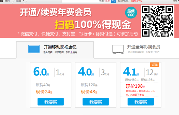Open the red 超级手机 link
Image resolution: width=179 pixels, height=115 pixels.
click(137, 1)
